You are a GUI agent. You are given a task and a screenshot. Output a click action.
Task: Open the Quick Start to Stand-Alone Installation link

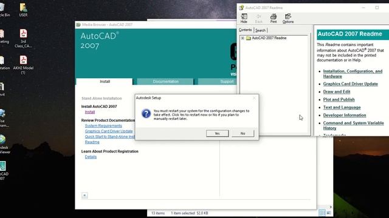[x=110, y=137]
